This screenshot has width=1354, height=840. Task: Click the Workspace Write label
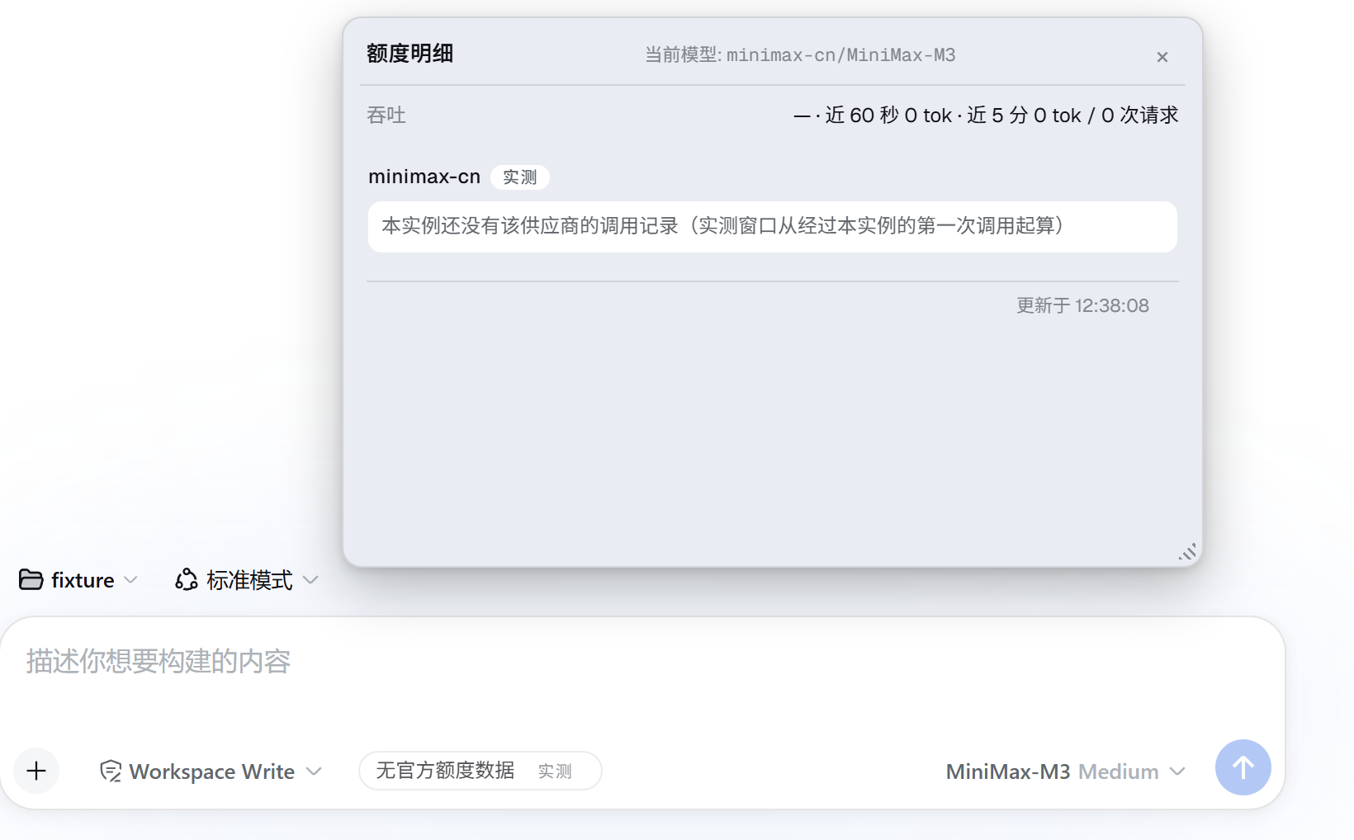[x=212, y=772]
